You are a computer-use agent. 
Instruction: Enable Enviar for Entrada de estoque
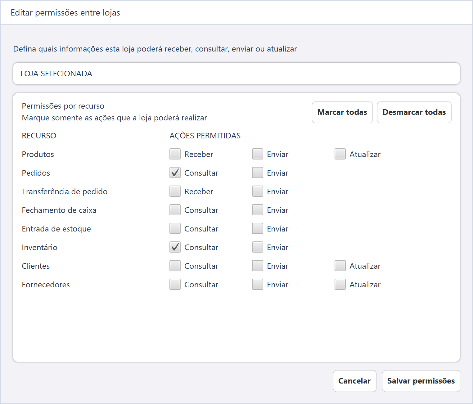[258, 228]
